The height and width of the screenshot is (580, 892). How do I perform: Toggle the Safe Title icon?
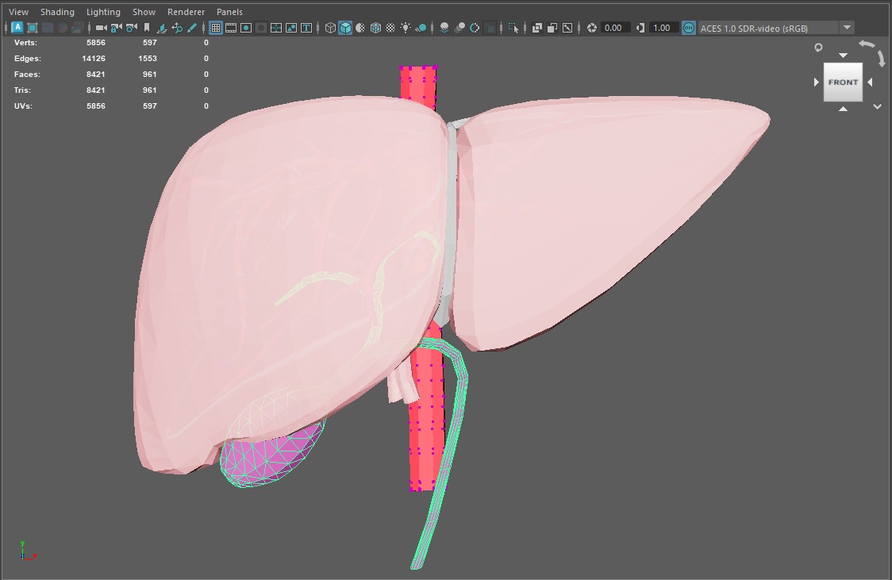click(x=306, y=28)
